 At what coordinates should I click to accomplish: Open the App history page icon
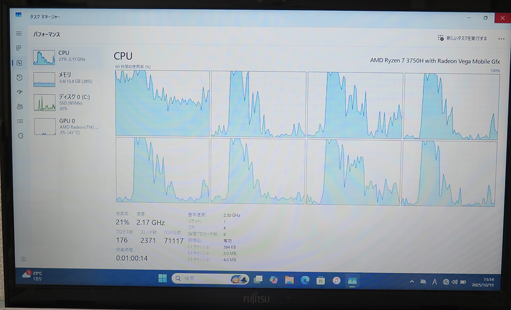point(19,77)
